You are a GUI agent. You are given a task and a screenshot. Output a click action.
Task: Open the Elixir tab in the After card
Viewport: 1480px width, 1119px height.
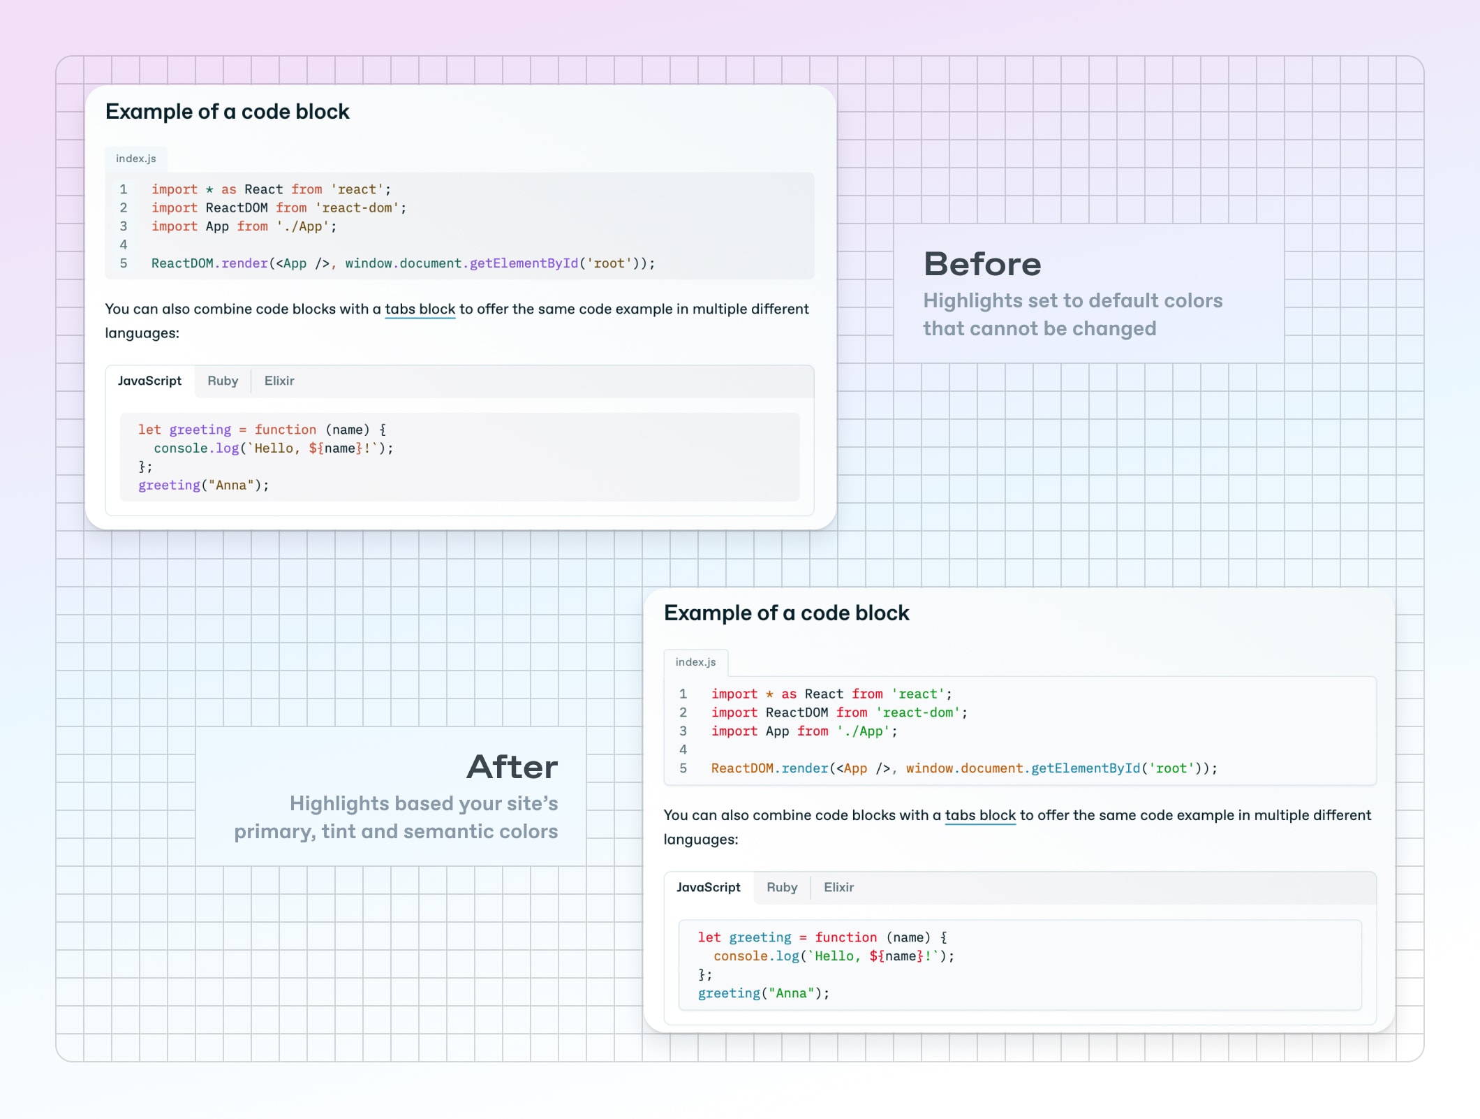(x=838, y=887)
